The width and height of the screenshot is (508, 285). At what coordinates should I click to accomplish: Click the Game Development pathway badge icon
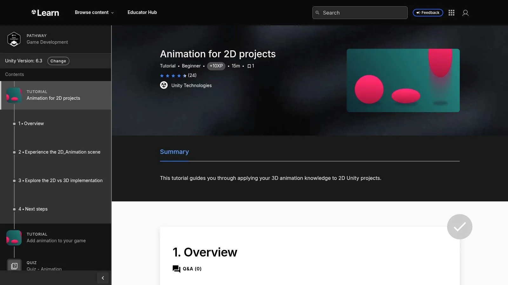pos(14,39)
